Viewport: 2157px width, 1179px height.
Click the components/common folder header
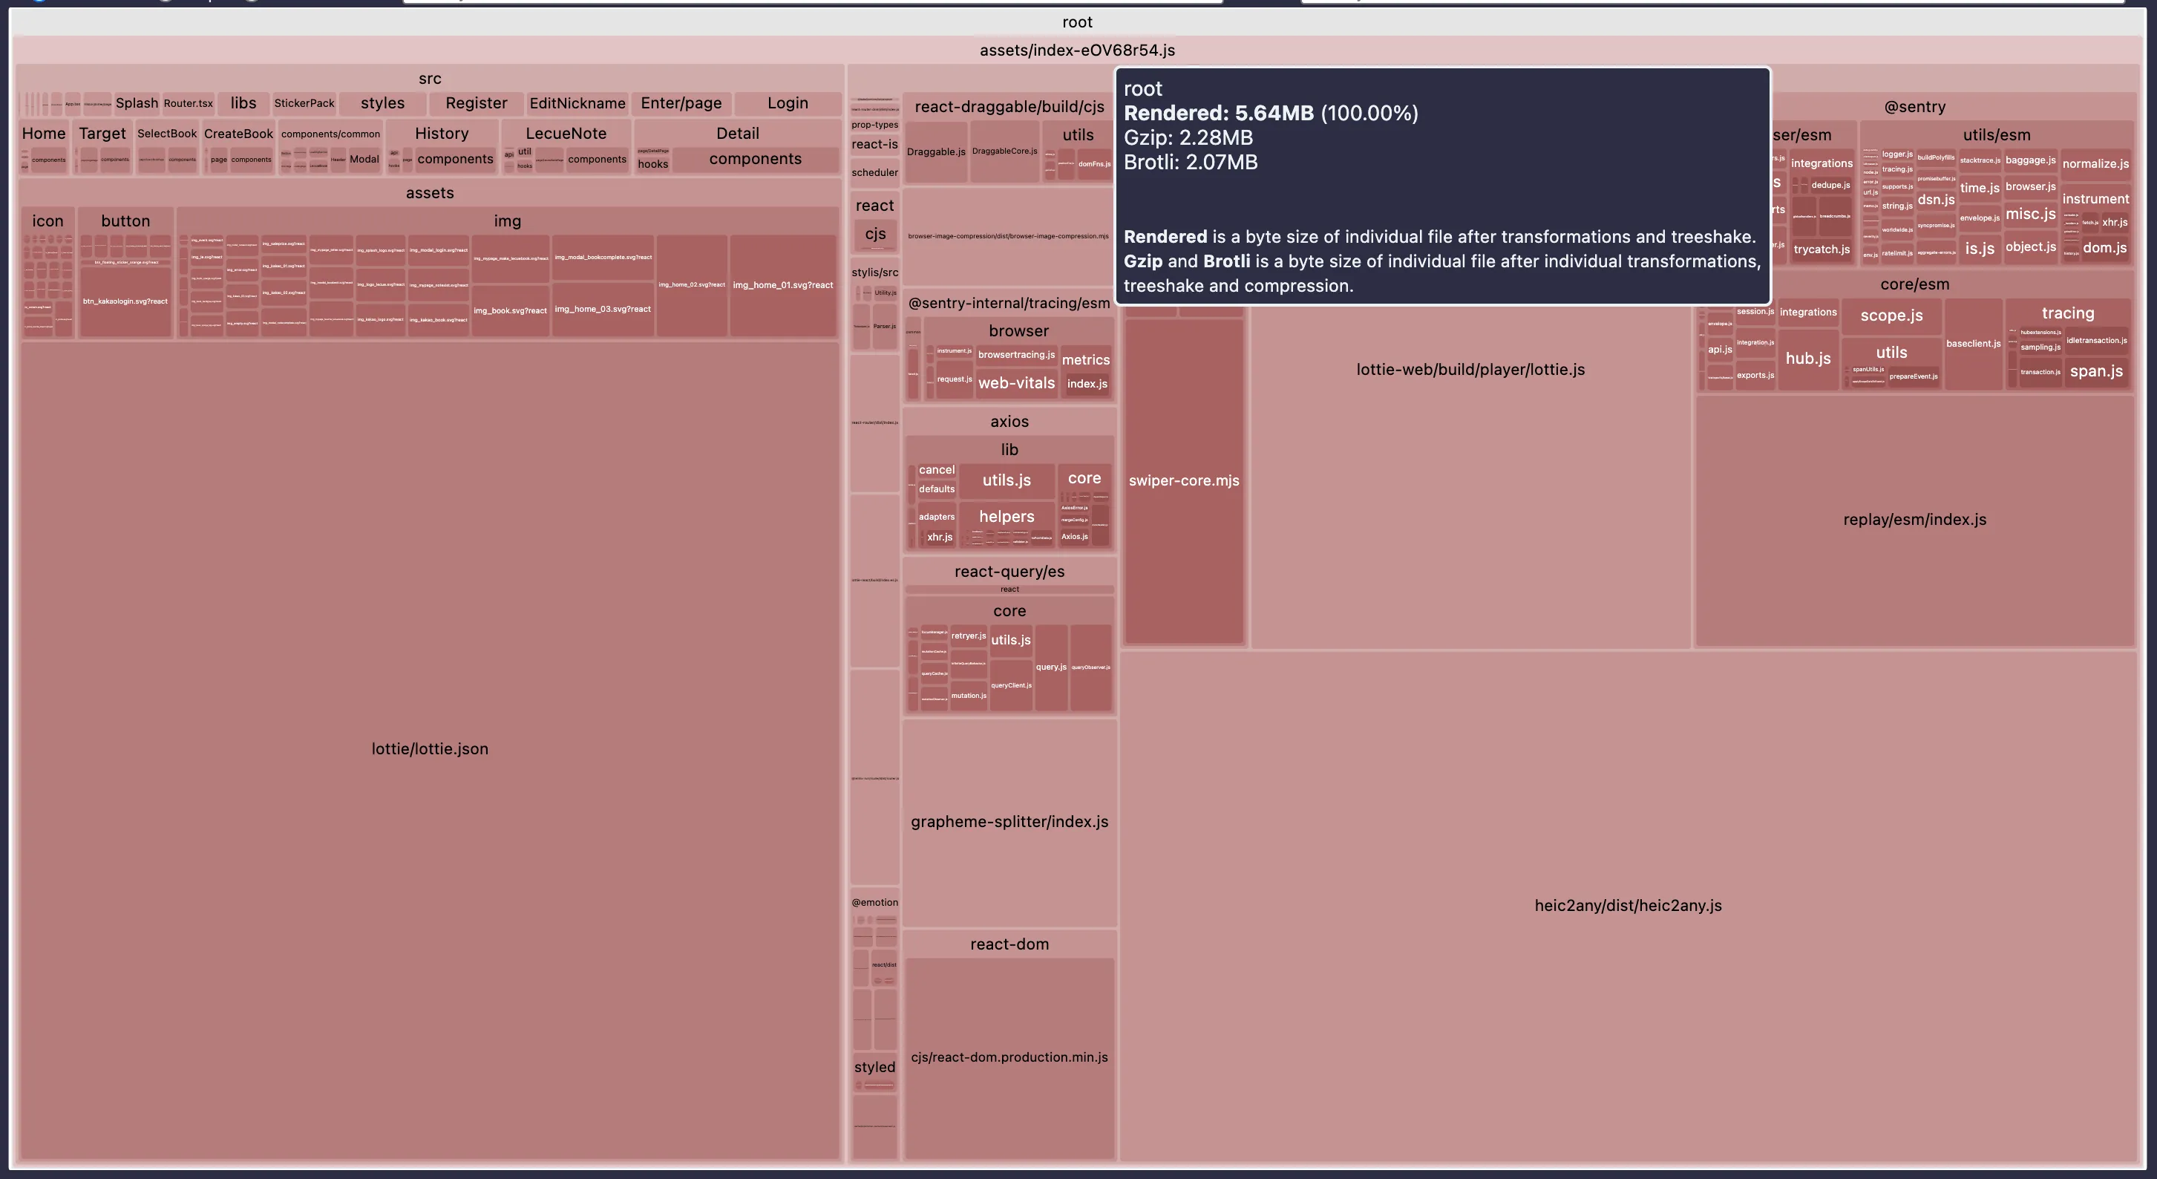click(331, 133)
